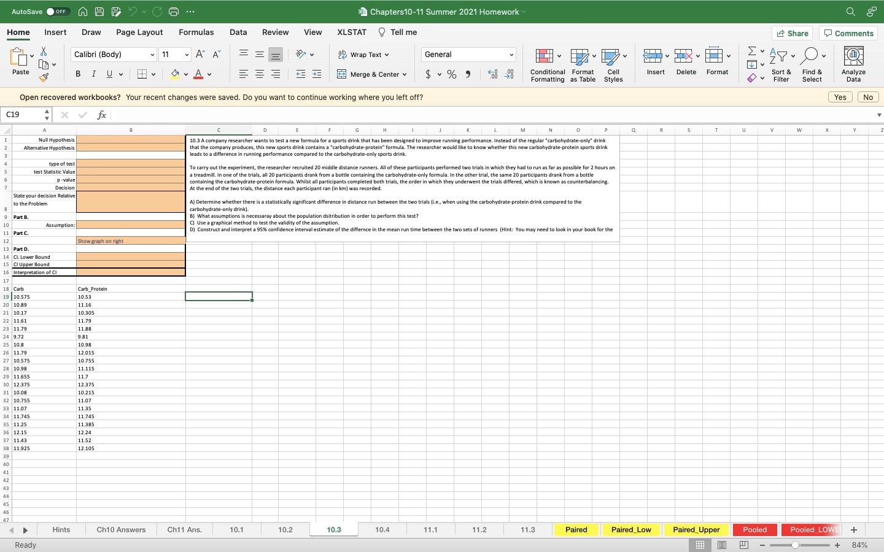Viewport: 884px width, 552px height.
Task: Increase indent icon
Action: (317, 74)
